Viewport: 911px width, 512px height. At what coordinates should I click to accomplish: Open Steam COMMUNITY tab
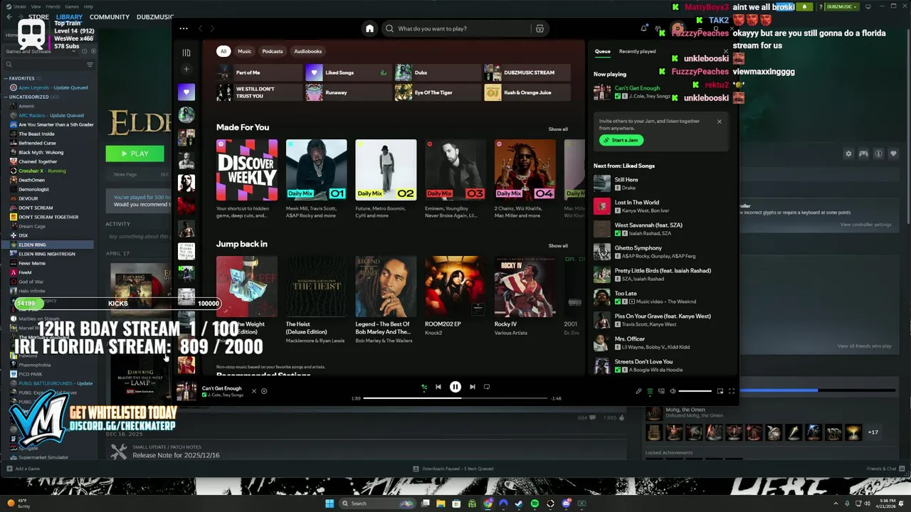click(110, 17)
